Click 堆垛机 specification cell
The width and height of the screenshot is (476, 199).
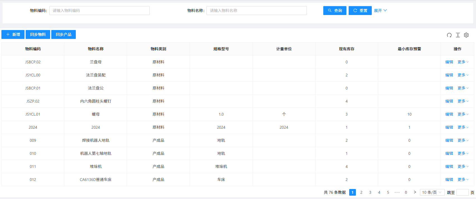(x=221, y=166)
